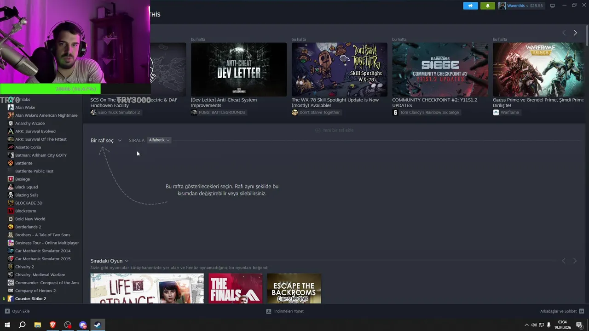Viewport: 589px width, 331px height.
Task: Open the Alfabetik sort dropdown
Action: pyautogui.click(x=159, y=140)
